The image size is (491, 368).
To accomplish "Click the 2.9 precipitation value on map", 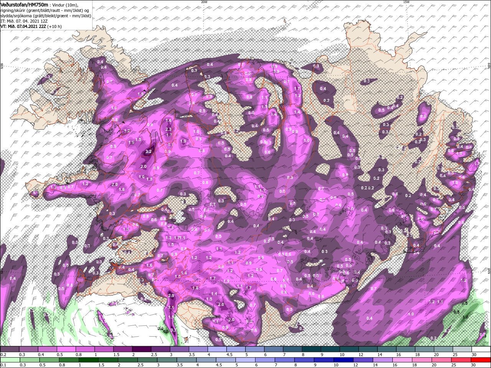I will tap(171, 296).
